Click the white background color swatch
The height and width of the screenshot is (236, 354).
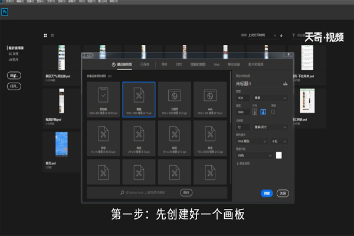(279, 155)
